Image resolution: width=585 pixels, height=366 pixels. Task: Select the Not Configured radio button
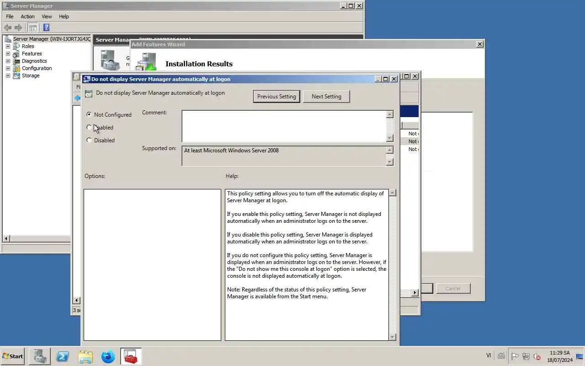click(89, 114)
